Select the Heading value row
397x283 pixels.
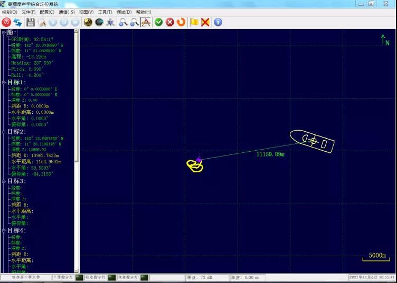(31, 63)
